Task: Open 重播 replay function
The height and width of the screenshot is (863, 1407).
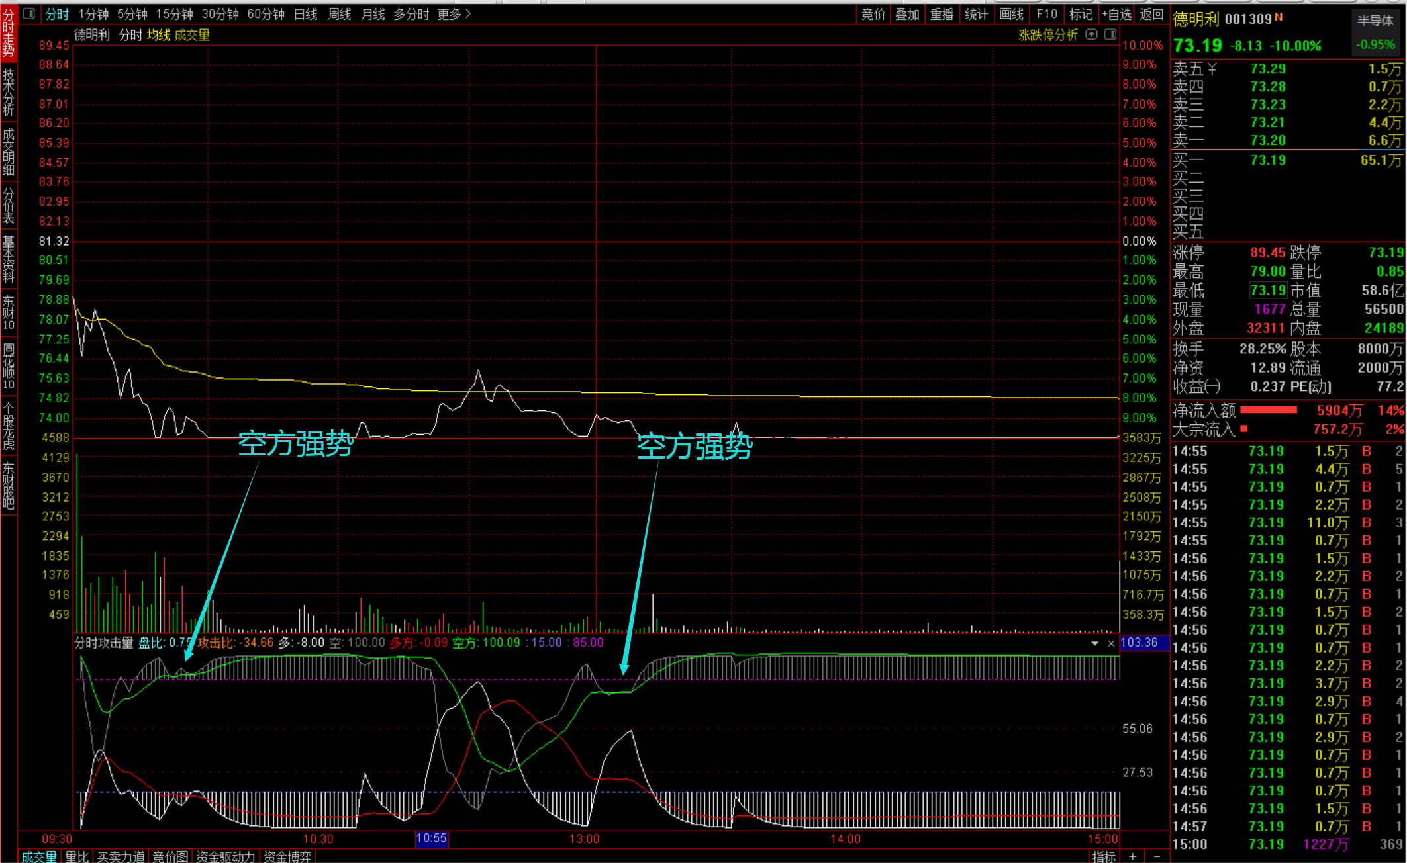Action: coord(942,14)
